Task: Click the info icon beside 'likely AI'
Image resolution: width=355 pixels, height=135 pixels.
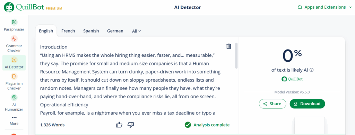Action: pyautogui.click(x=312, y=70)
